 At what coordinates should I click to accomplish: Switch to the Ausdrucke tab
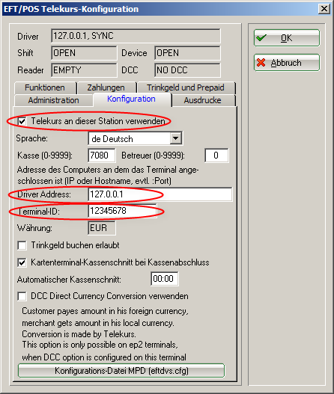(x=203, y=100)
